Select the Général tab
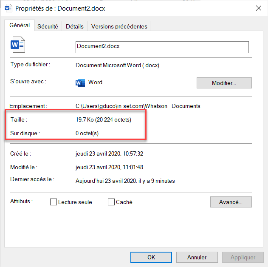The width and height of the screenshot is (268, 267). point(20,26)
